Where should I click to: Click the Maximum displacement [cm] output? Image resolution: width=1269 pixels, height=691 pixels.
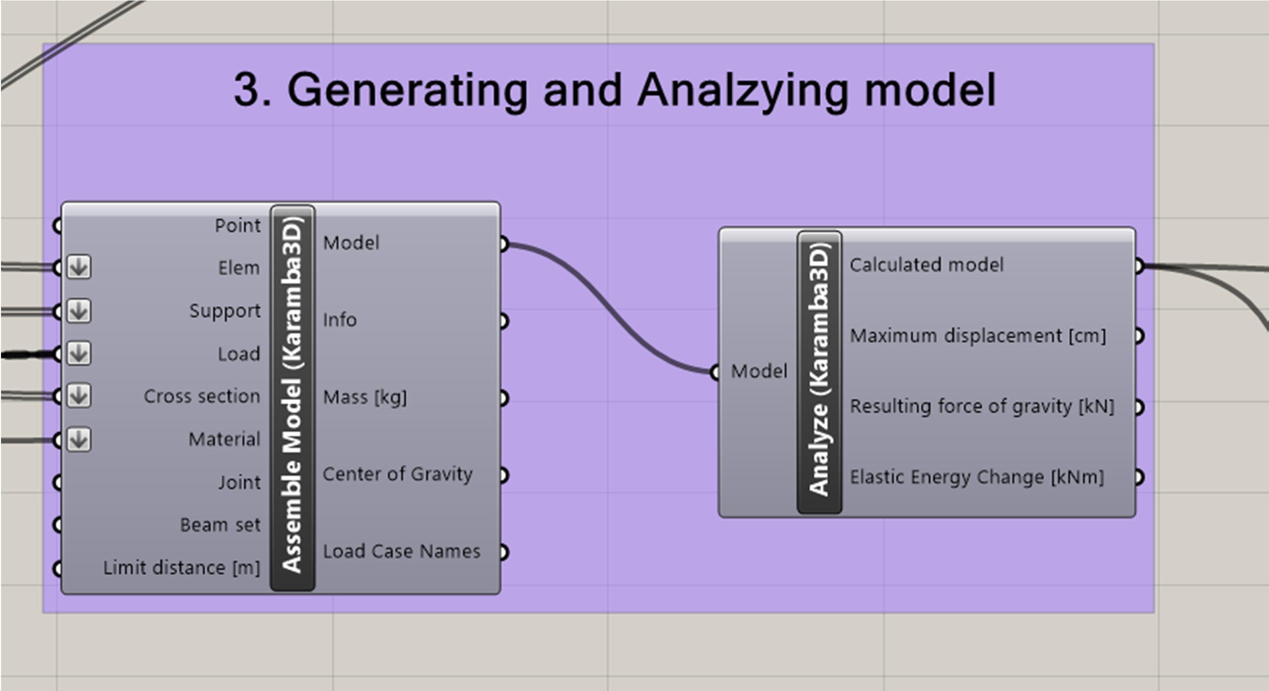coord(977,336)
